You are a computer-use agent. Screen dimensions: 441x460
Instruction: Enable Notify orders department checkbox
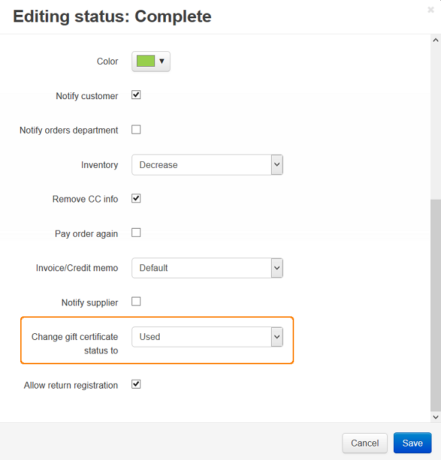[x=136, y=130]
